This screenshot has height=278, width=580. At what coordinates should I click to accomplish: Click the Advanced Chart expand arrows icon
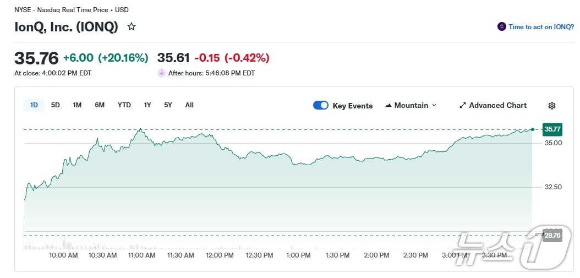[463, 106]
